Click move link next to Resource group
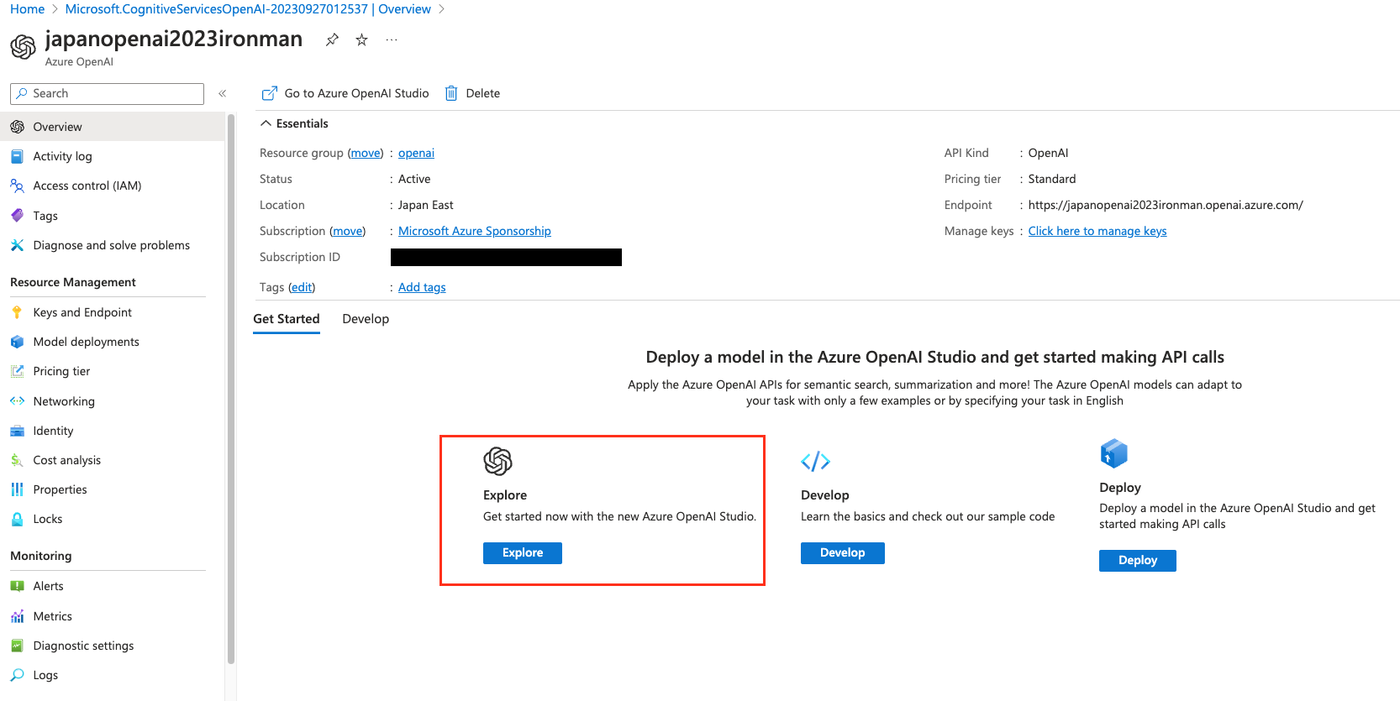The width and height of the screenshot is (1400, 701). tap(366, 153)
